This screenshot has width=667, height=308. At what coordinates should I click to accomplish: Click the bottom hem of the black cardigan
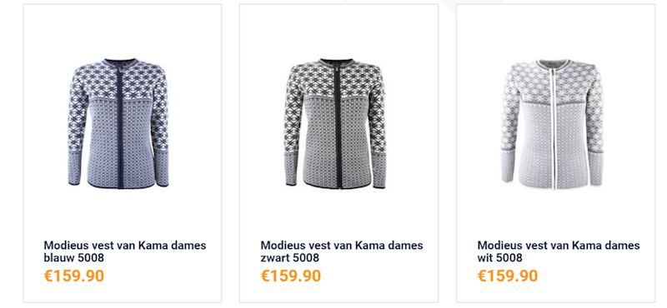[x=338, y=186]
